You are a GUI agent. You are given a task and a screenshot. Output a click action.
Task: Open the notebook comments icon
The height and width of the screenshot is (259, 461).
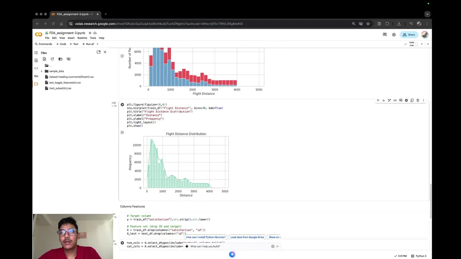click(x=385, y=35)
